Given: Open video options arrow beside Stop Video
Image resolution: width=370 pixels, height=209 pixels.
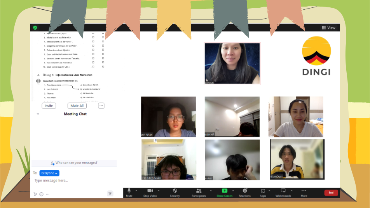Looking at the screenshot, I should tap(159, 191).
